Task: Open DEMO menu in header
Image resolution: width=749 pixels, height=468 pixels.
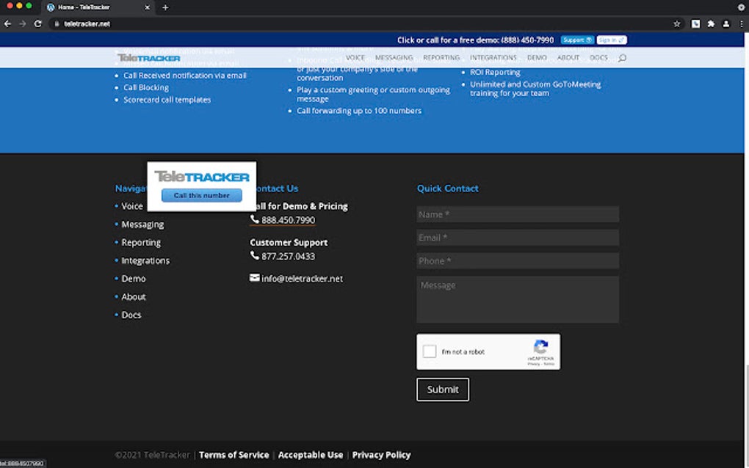Action: click(537, 57)
